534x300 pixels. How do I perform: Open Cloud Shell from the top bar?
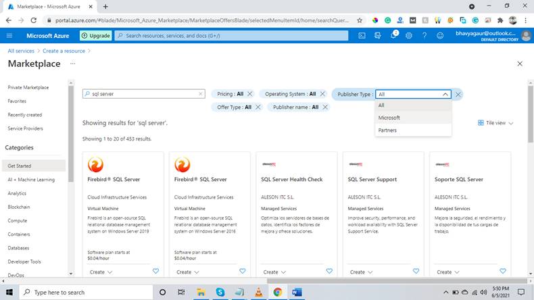coord(362,35)
